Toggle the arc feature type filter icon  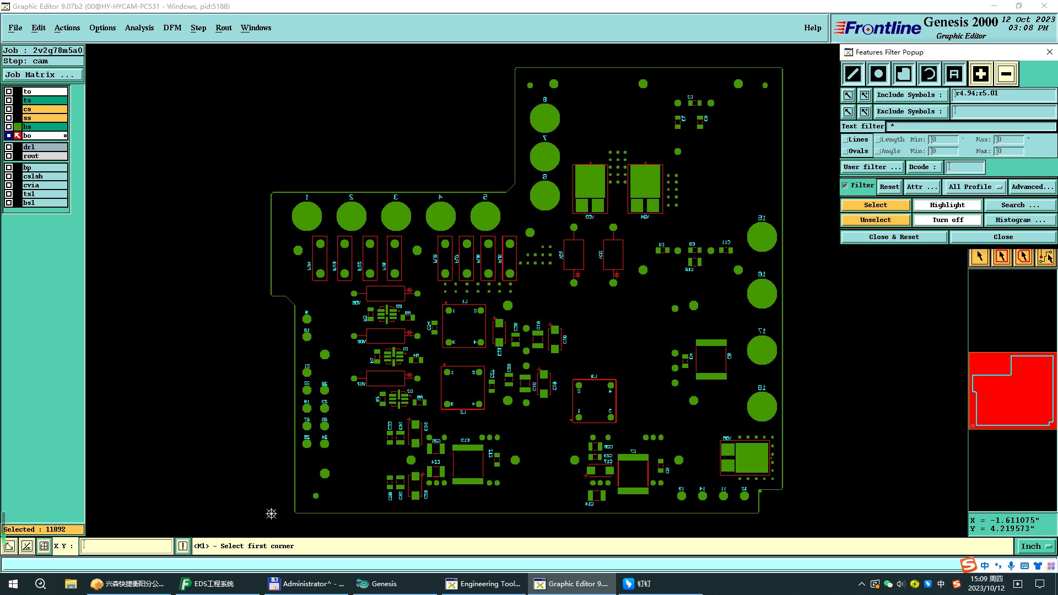coord(929,74)
